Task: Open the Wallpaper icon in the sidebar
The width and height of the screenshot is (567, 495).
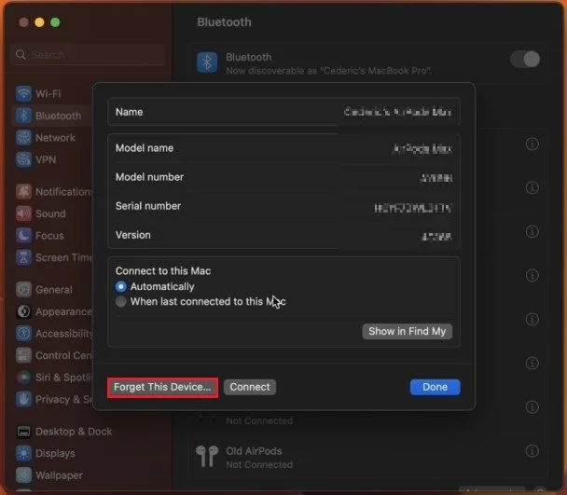Action: [x=23, y=475]
